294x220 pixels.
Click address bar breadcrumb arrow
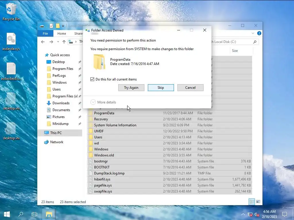coord(76,42)
